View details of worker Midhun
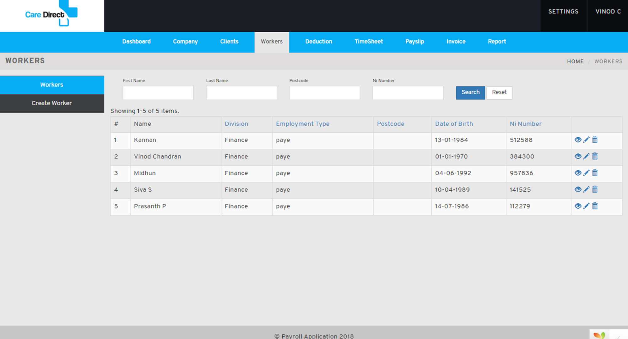628x339 pixels. coord(578,173)
